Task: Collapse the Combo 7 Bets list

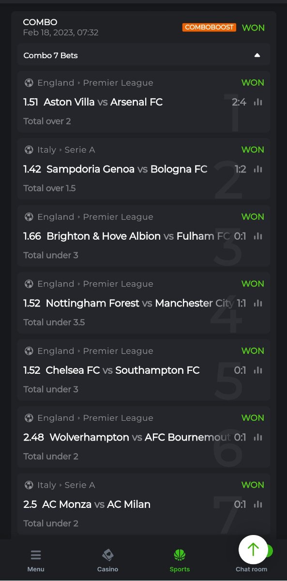Action: coord(257,55)
